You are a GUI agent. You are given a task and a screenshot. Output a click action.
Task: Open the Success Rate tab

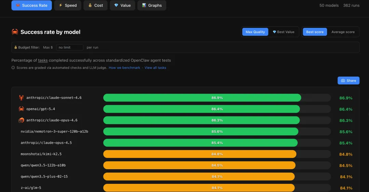(31, 5)
